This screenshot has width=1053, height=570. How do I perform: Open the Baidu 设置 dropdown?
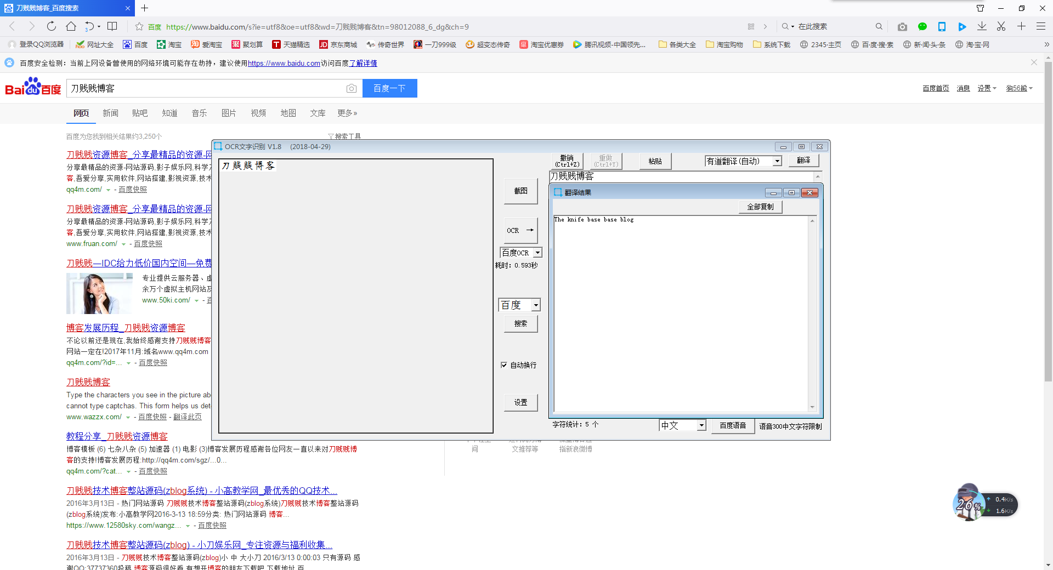click(x=987, y=88)
